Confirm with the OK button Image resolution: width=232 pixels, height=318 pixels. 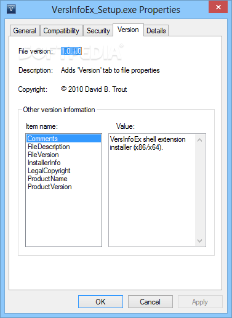pos(100,302)
